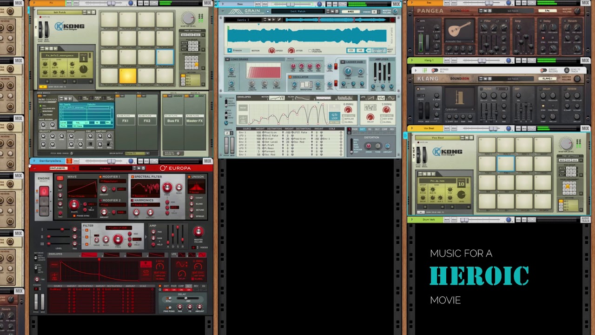Click Send To Track icon on Klang
This screenshot has height=335, width=595.
tap(567, 70)
